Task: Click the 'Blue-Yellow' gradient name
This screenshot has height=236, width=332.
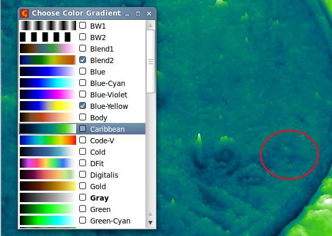Action: point(109,106)
